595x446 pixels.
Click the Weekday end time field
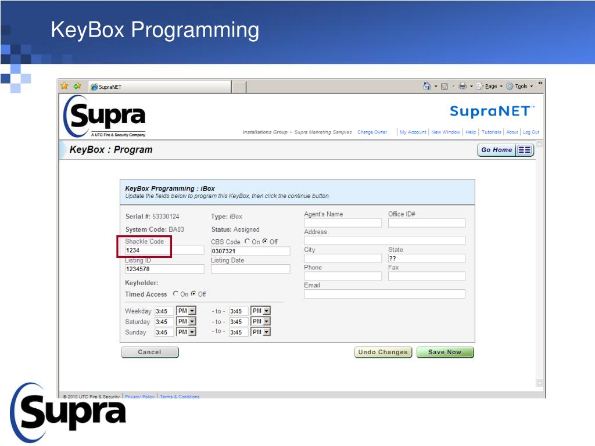pyautogui.click(x=239, y=311)
